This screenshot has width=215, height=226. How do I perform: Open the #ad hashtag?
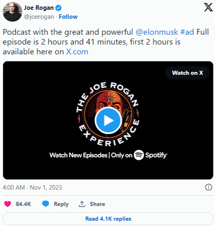(x=187, y=32)
